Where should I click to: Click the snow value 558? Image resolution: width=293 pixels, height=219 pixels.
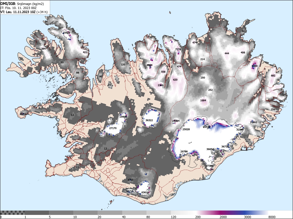pyautogui.click(x=163, y=72)
